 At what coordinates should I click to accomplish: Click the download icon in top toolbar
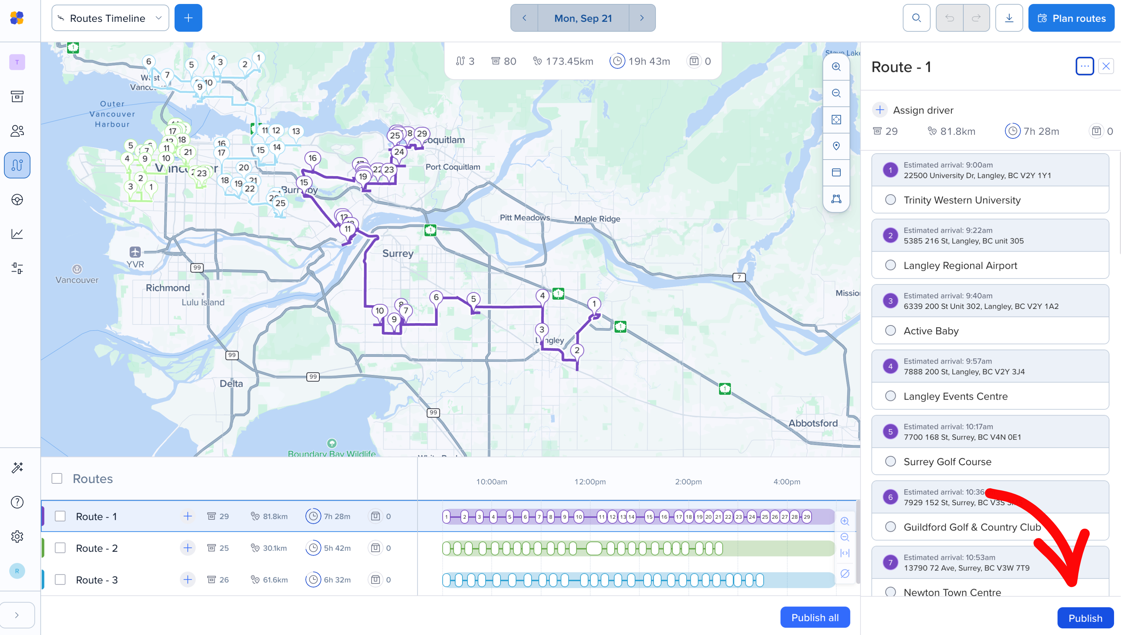point(1009,18)
